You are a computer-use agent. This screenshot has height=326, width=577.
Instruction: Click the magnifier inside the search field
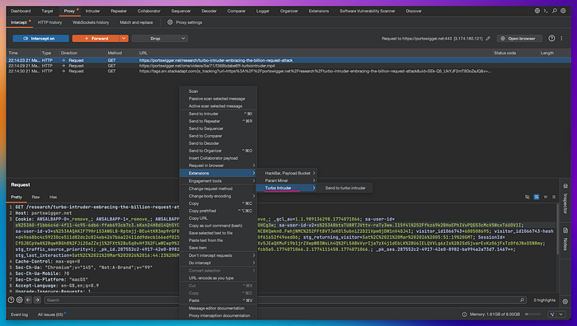point(522,300)
